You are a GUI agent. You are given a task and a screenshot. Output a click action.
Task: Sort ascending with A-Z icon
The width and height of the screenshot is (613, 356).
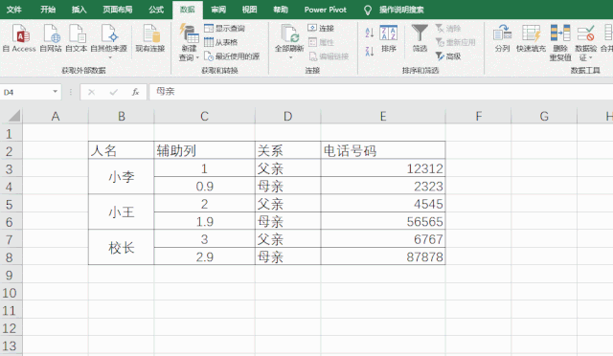[x=370, y=33]
